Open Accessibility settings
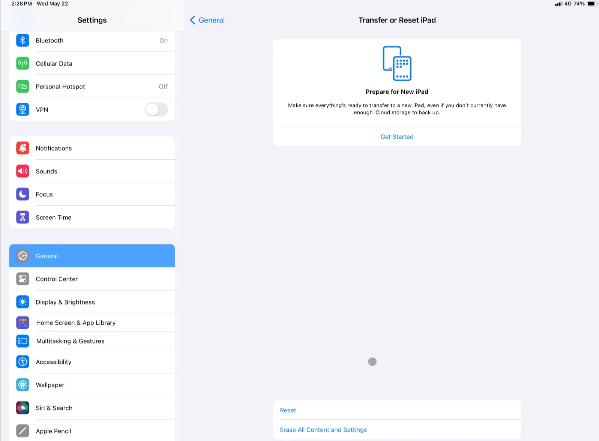The height and width of the screenshot is (441, 599). point(92,362)
